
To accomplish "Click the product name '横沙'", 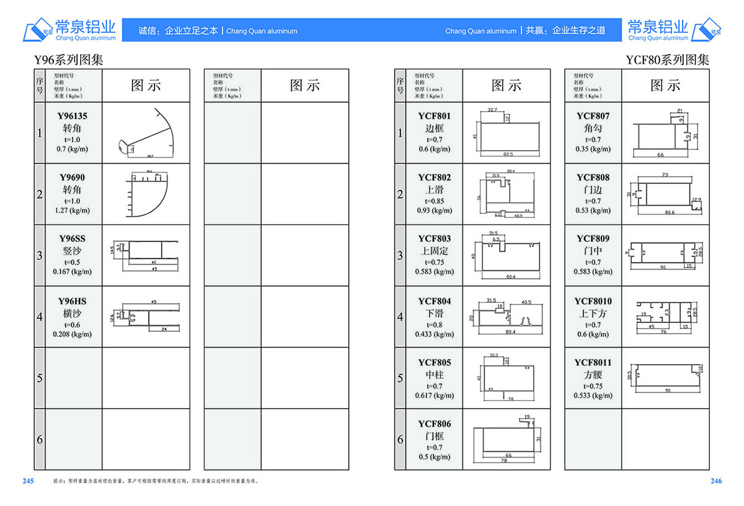I will (x=73, y=314).
